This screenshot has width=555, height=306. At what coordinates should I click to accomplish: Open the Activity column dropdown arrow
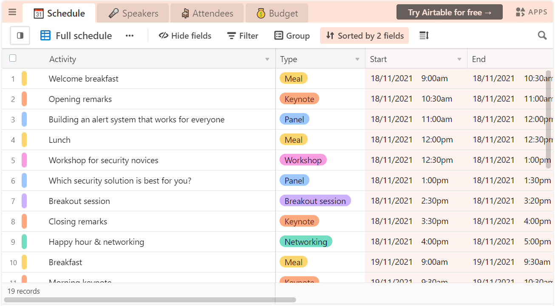point(267,59)
